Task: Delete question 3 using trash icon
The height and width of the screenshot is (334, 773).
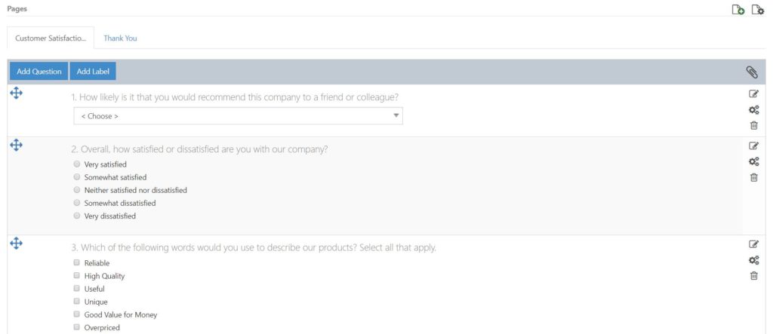Action: [754, 276]
